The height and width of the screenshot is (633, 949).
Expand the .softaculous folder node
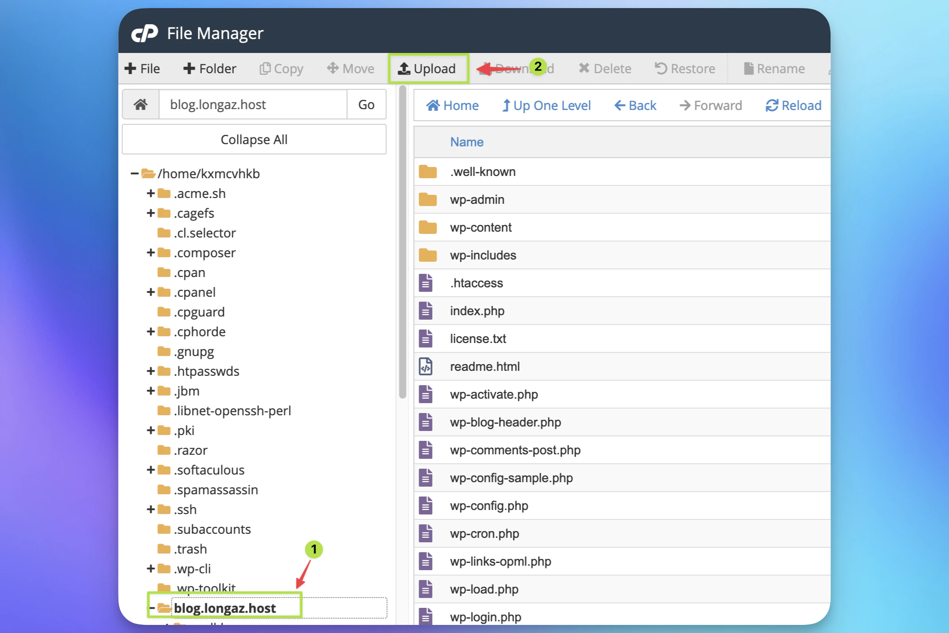151,470
